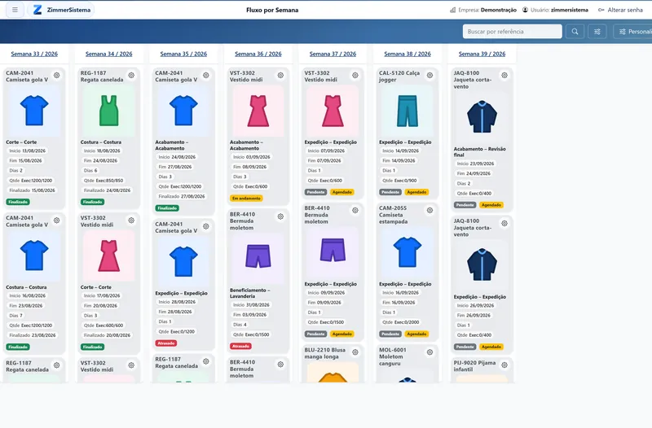Click the REG-1187 green tank top image

tap(109, 111)
